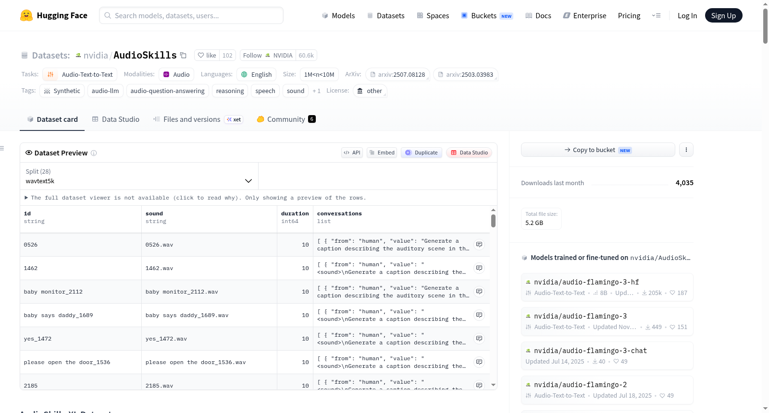Viewport: 769px width, 413px height.
Task: Open the arxiv:2503.03983 paper tag
Action: 466,74
